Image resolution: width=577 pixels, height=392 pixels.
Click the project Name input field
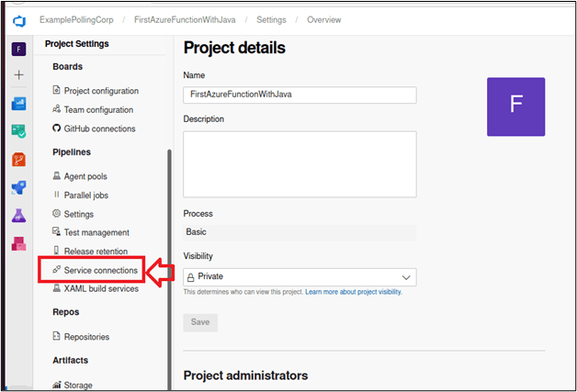[300, 95]
